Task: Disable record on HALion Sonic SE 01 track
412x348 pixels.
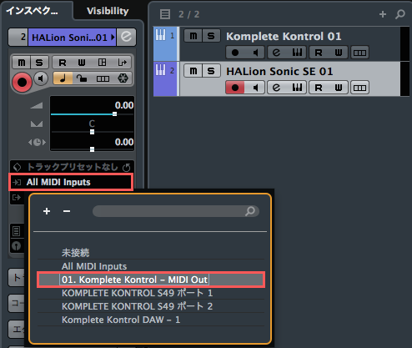Action: (235, 88)
